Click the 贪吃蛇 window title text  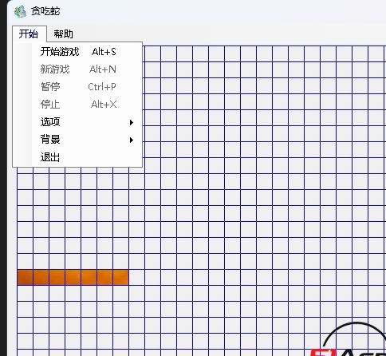tap(45, 11)
